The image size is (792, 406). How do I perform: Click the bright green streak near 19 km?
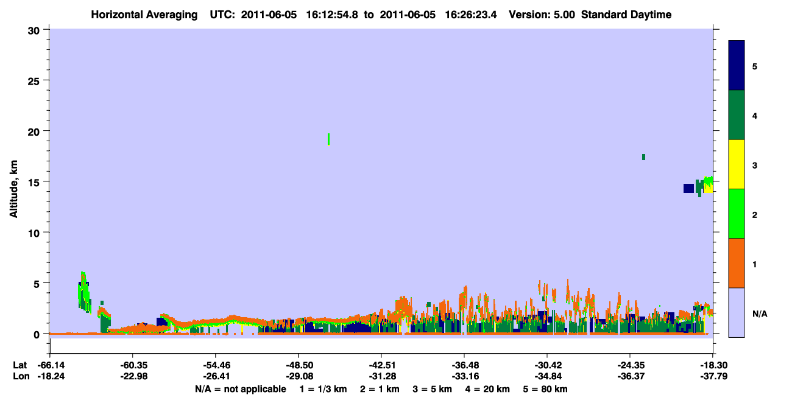click(x=329, y=139)
